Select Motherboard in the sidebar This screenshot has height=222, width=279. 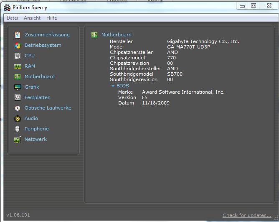point(40,77)
